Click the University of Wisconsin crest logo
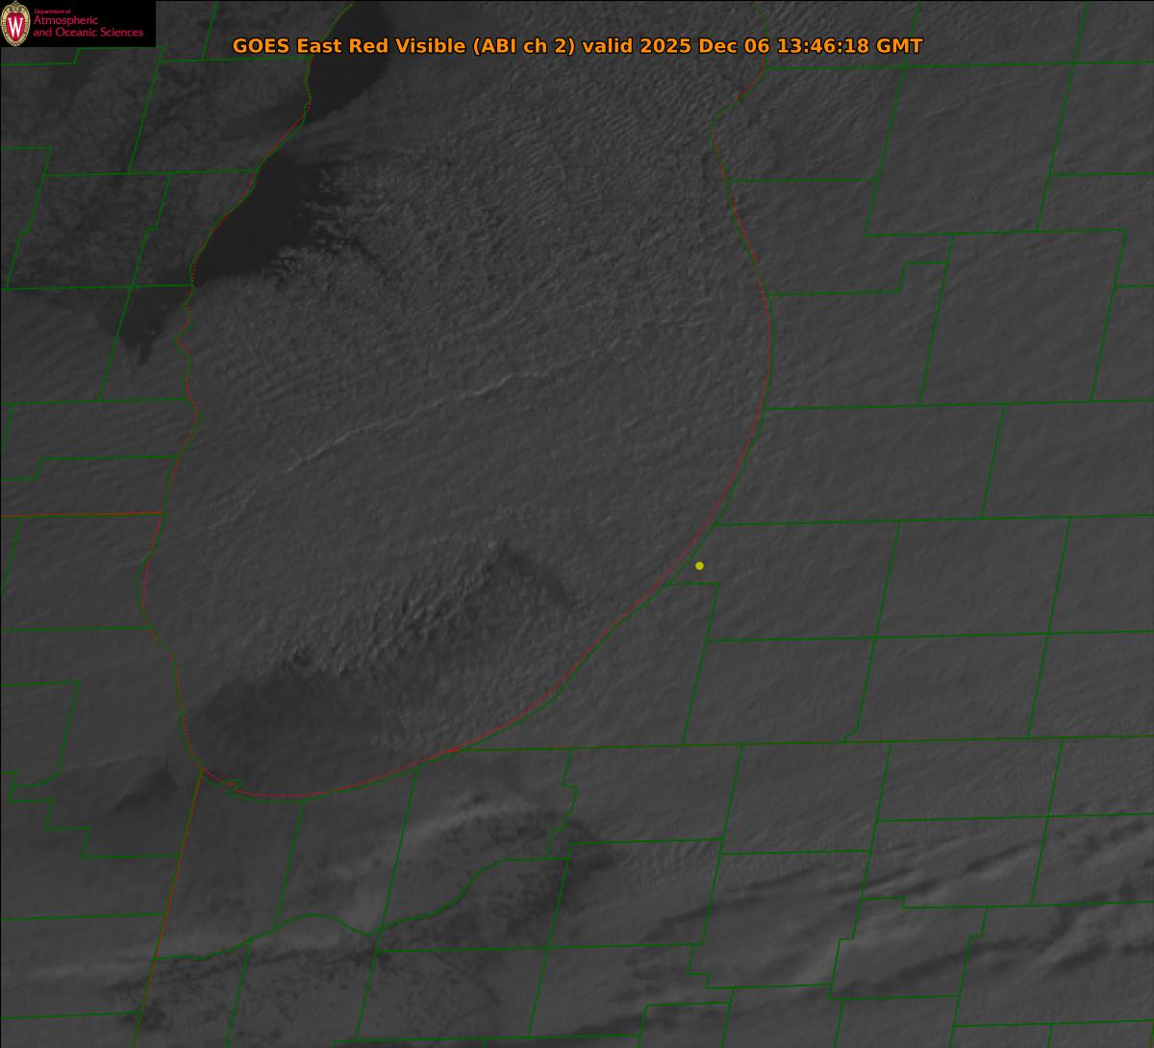 click(x=15, y=24)
